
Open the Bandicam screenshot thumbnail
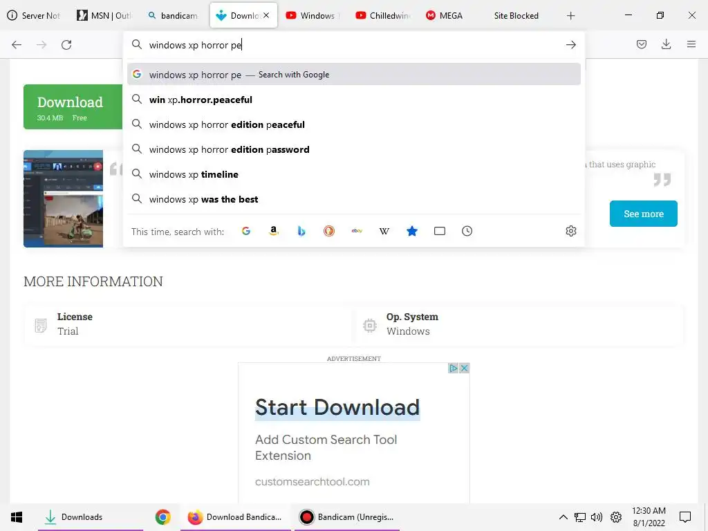click(x=63, y=198)
